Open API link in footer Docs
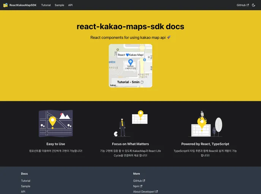 click(23, 192)
